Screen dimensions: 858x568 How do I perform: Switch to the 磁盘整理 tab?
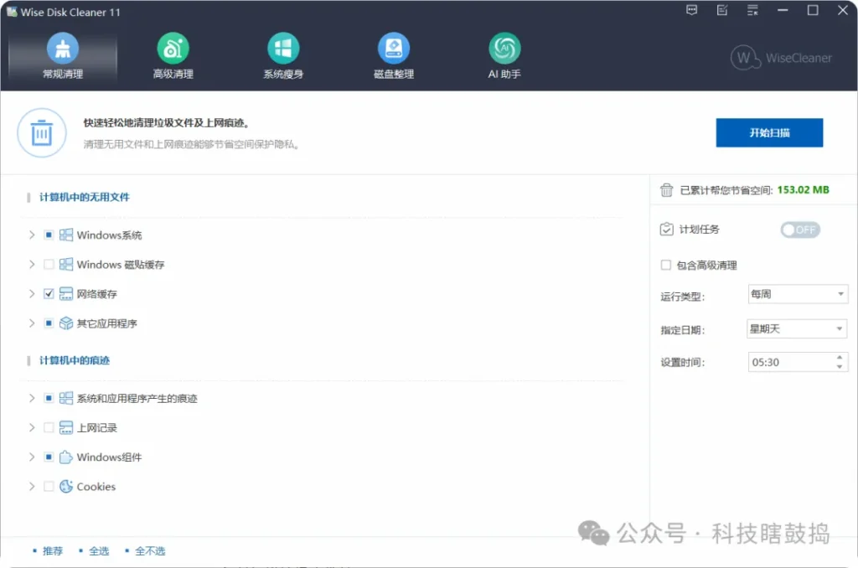(394, 56)
